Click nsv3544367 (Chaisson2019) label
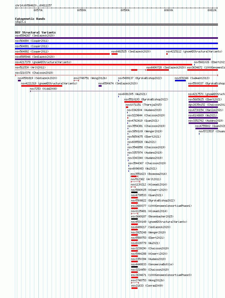225x298 pixels. click(147, 163)
